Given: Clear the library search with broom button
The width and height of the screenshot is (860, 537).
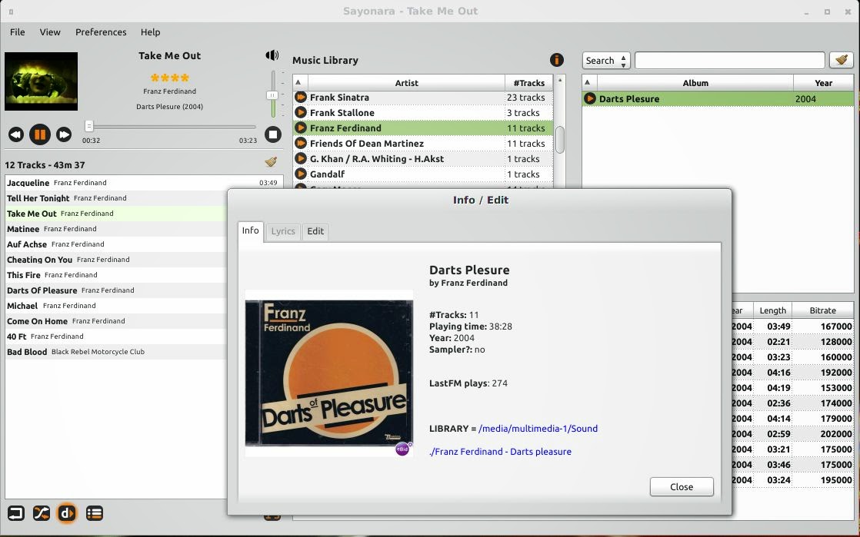Looking at the screenshot, I should [842, 60].
